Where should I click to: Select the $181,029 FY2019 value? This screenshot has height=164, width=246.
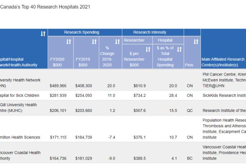coord(84,159)
